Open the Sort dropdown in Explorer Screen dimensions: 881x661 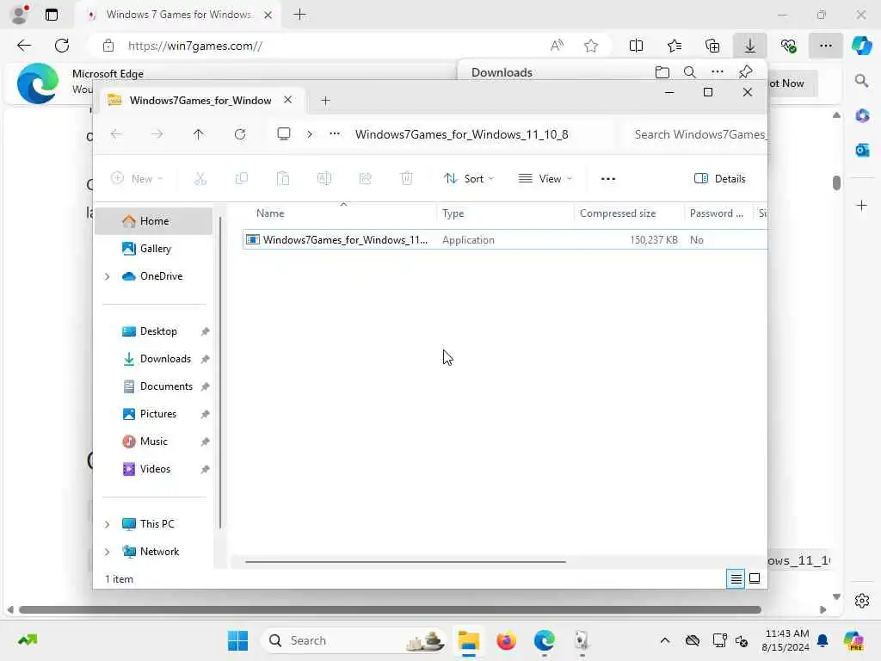coord(469,179)
